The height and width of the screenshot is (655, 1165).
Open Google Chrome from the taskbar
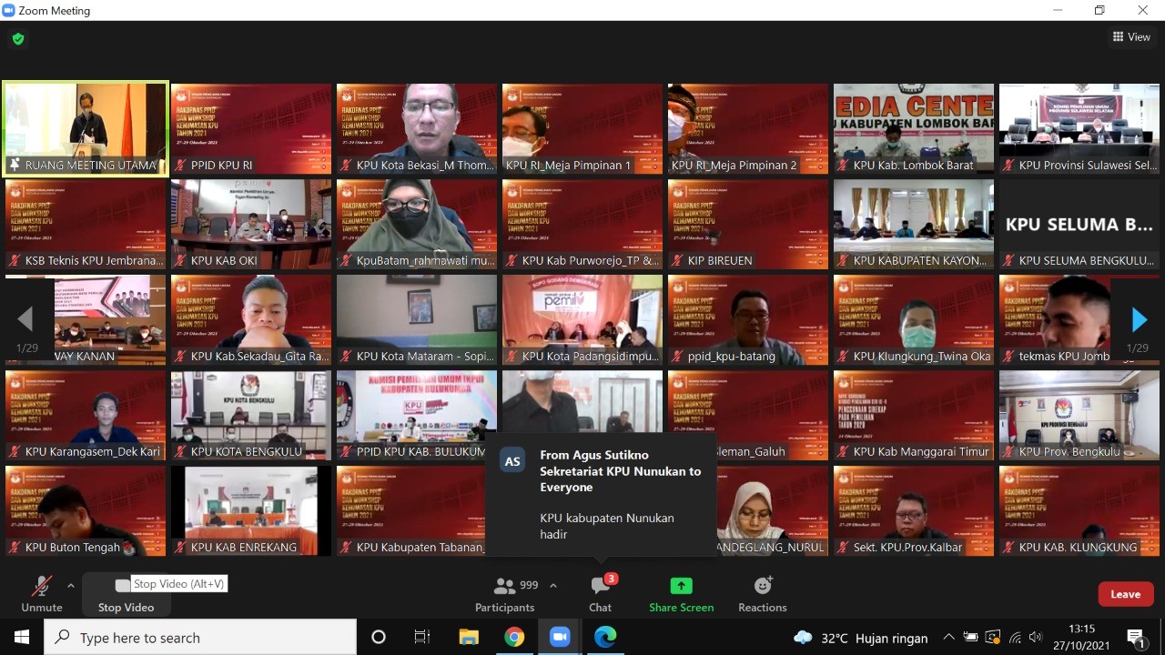click(x=514, y=637)
